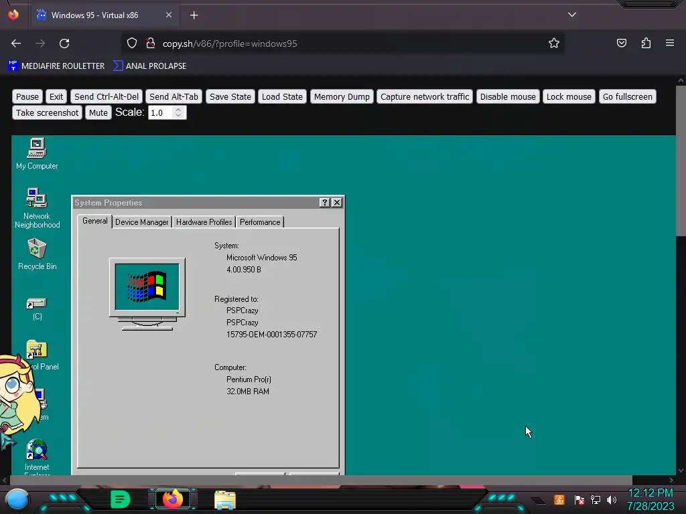Click the 'Pentium Pro(r)' text
Screen dimensions: 686x514
249,379
